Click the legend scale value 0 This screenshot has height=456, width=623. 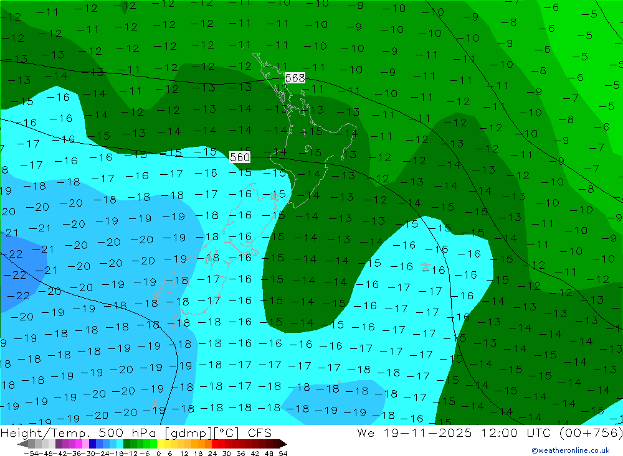tap(158, 454)
